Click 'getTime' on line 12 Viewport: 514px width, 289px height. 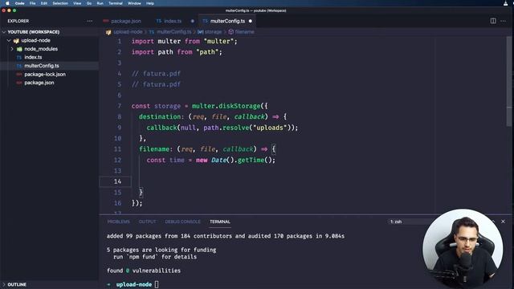pos(251,160)
